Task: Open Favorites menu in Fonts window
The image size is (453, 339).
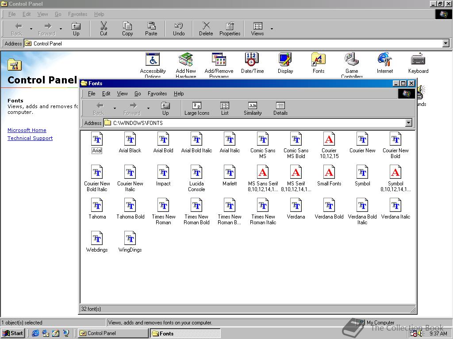Action: pos(157,94)
